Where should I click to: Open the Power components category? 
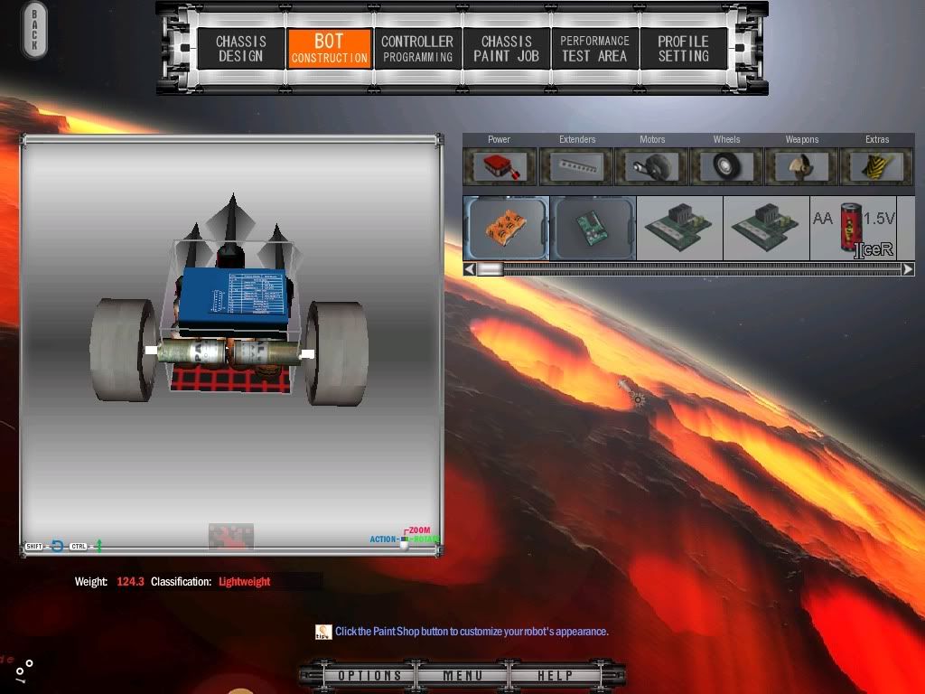pyautogui.click(x=499, y=166)
